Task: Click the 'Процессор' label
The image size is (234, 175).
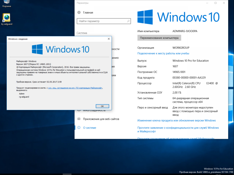Action: (144, 83)
